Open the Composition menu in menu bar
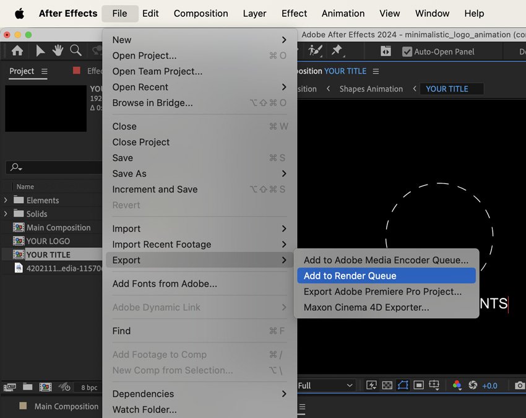 [x=200, y=14]
